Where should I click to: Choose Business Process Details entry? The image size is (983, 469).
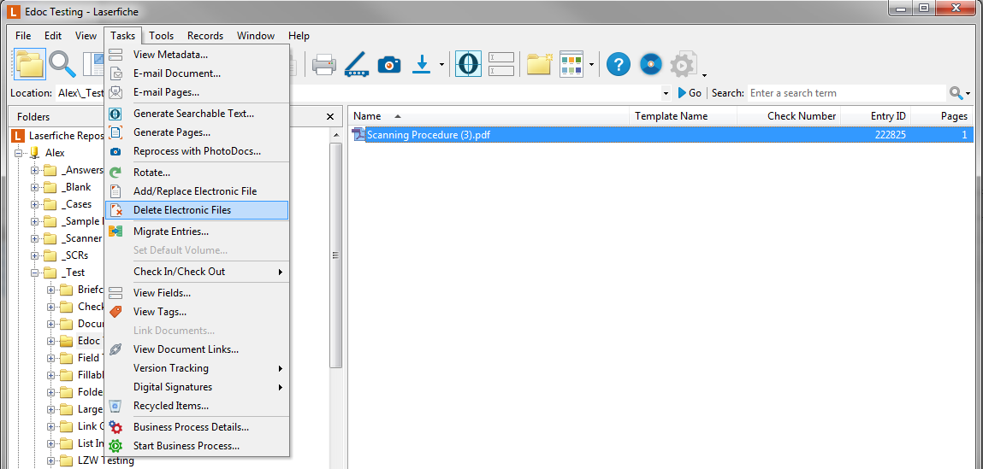[197, 427]
